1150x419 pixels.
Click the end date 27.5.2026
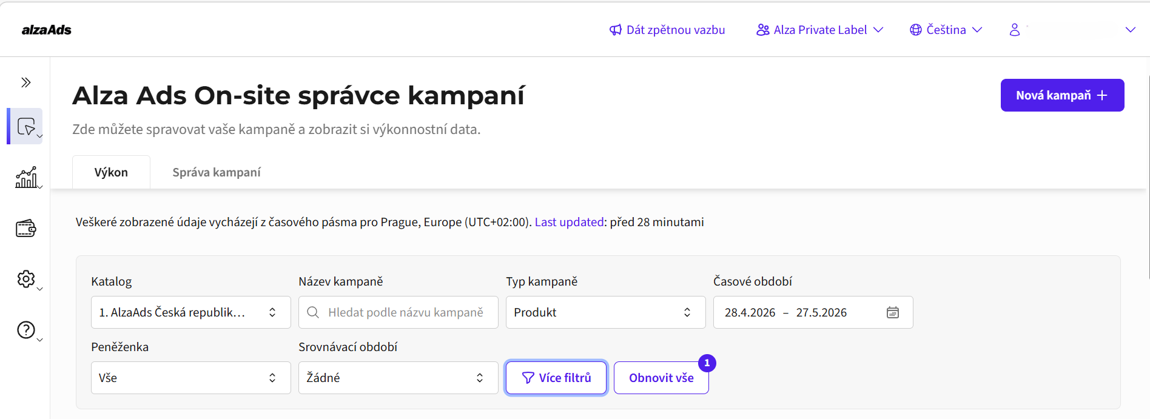click(821, 312)
